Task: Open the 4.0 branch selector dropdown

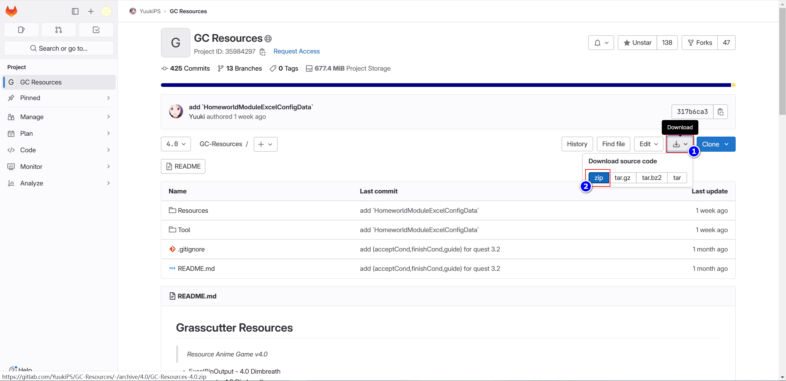Action: click(x=176, y=144)
